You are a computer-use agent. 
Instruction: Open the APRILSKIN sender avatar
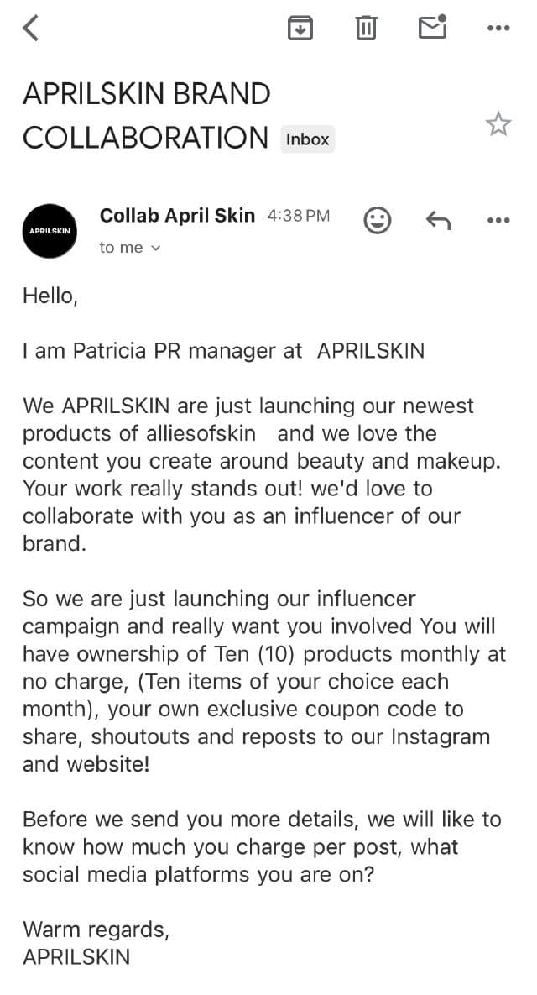pyautogui.click(x=50, y=231)
